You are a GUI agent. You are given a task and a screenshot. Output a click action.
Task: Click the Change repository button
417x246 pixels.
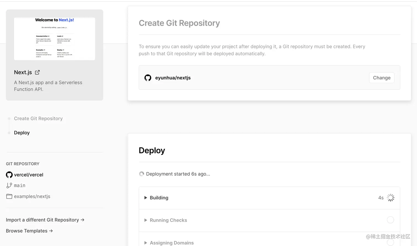click(x=382, y=78)
